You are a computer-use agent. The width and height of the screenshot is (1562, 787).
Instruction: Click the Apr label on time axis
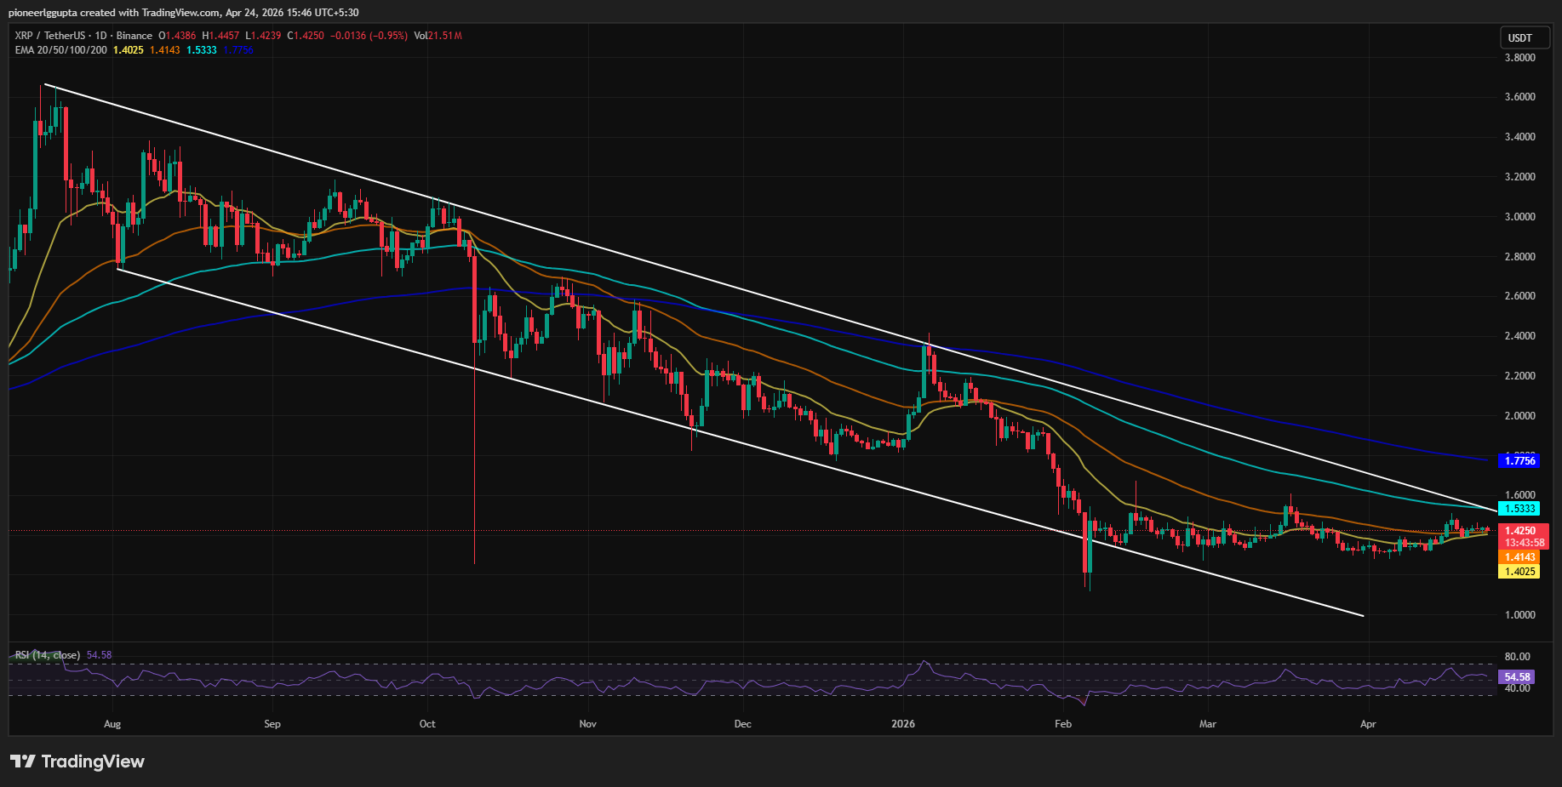point(1368,724)
